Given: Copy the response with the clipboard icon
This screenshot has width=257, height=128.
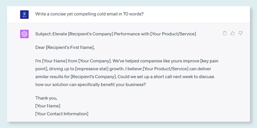Looking at the screenshot, I should (225, 33).
